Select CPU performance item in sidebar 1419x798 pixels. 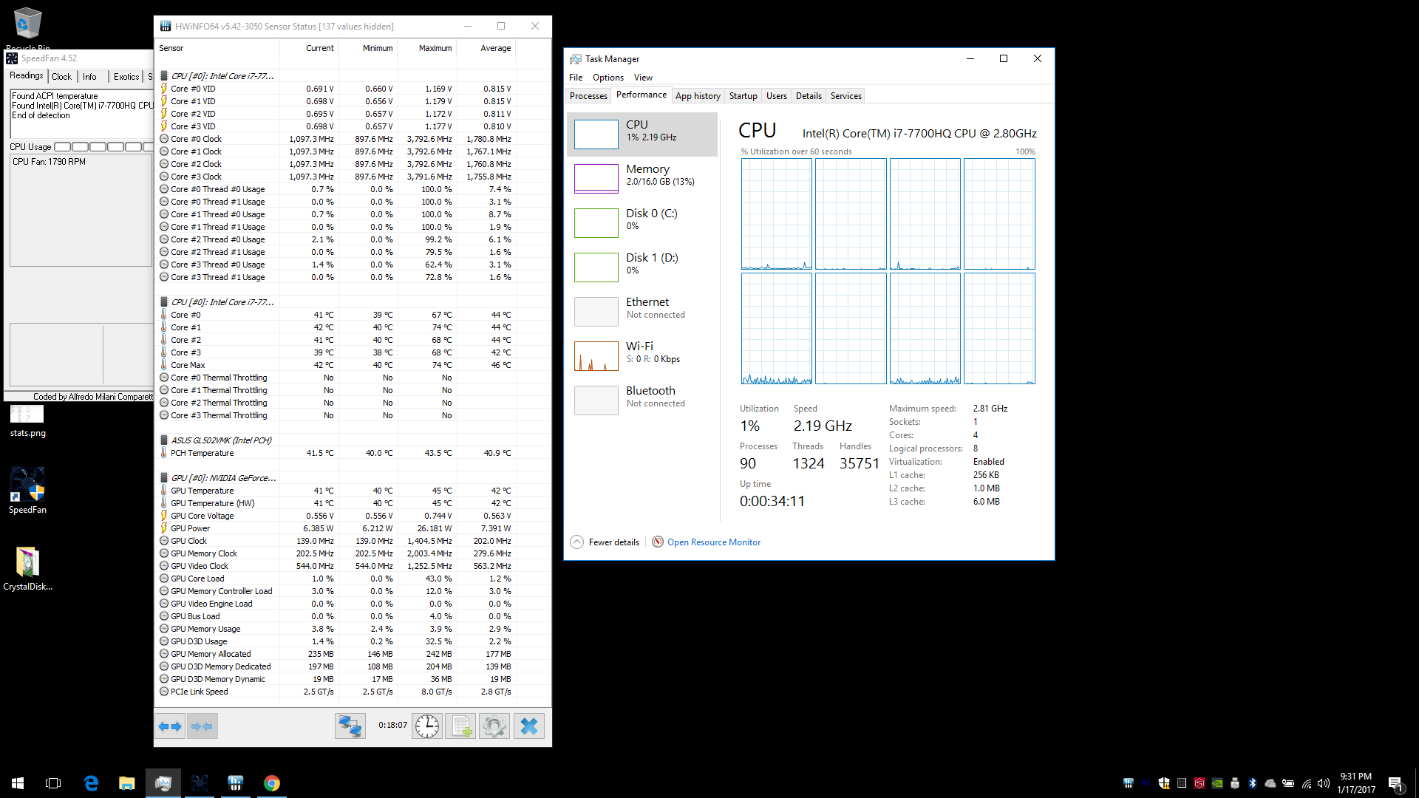click(642, 134)
